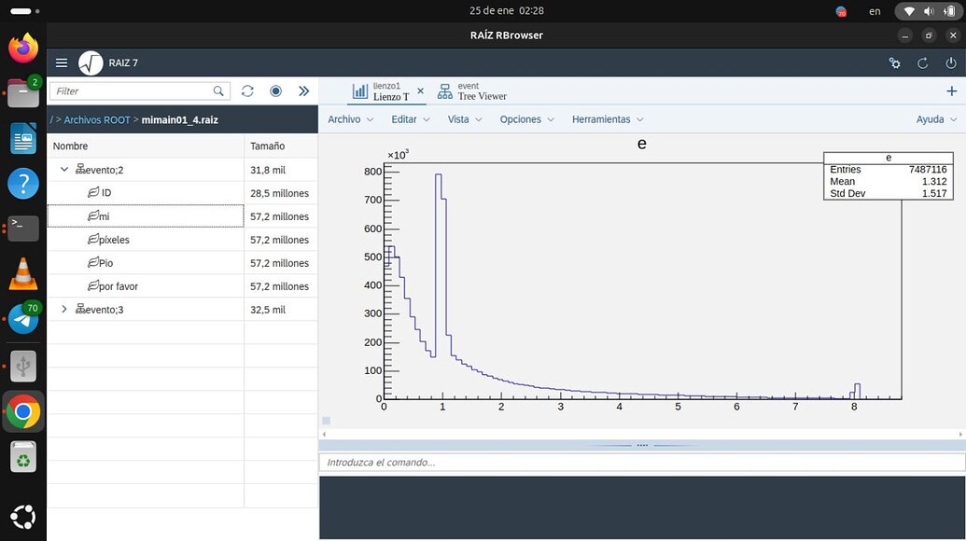The height and width of the screenshot is (541, 966).
Task: Add a new tab with plus icon
Action: [x=951, y=91]
